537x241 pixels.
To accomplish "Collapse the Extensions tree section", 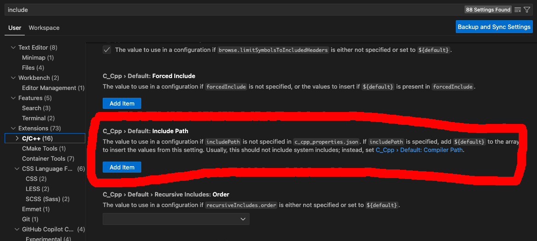I will [13, 128].
